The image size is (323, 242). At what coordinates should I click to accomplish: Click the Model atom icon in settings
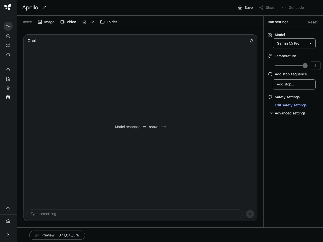pos(270,35)
